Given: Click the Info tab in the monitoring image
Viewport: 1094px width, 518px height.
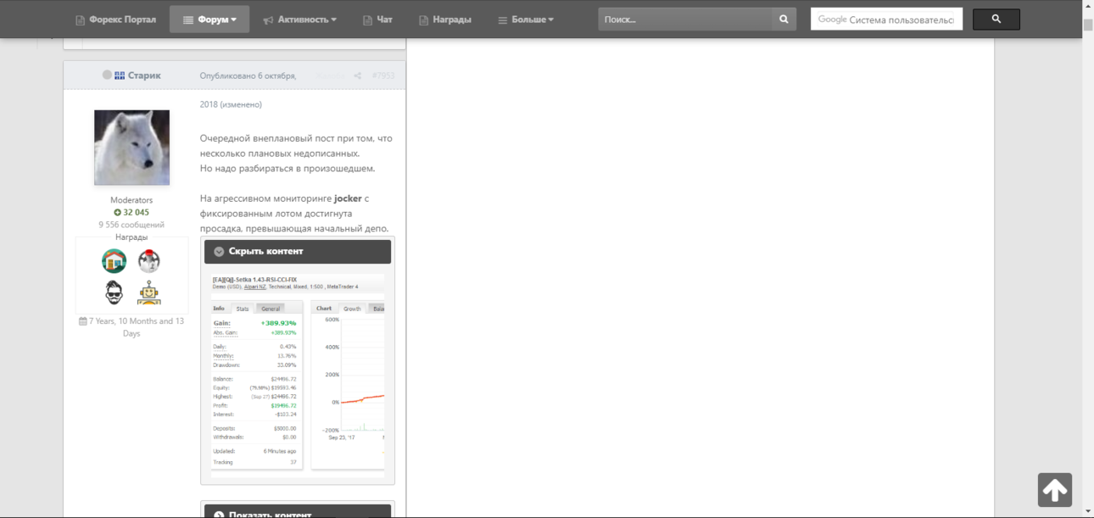Looking at the screenshot, I should [219, 309].
